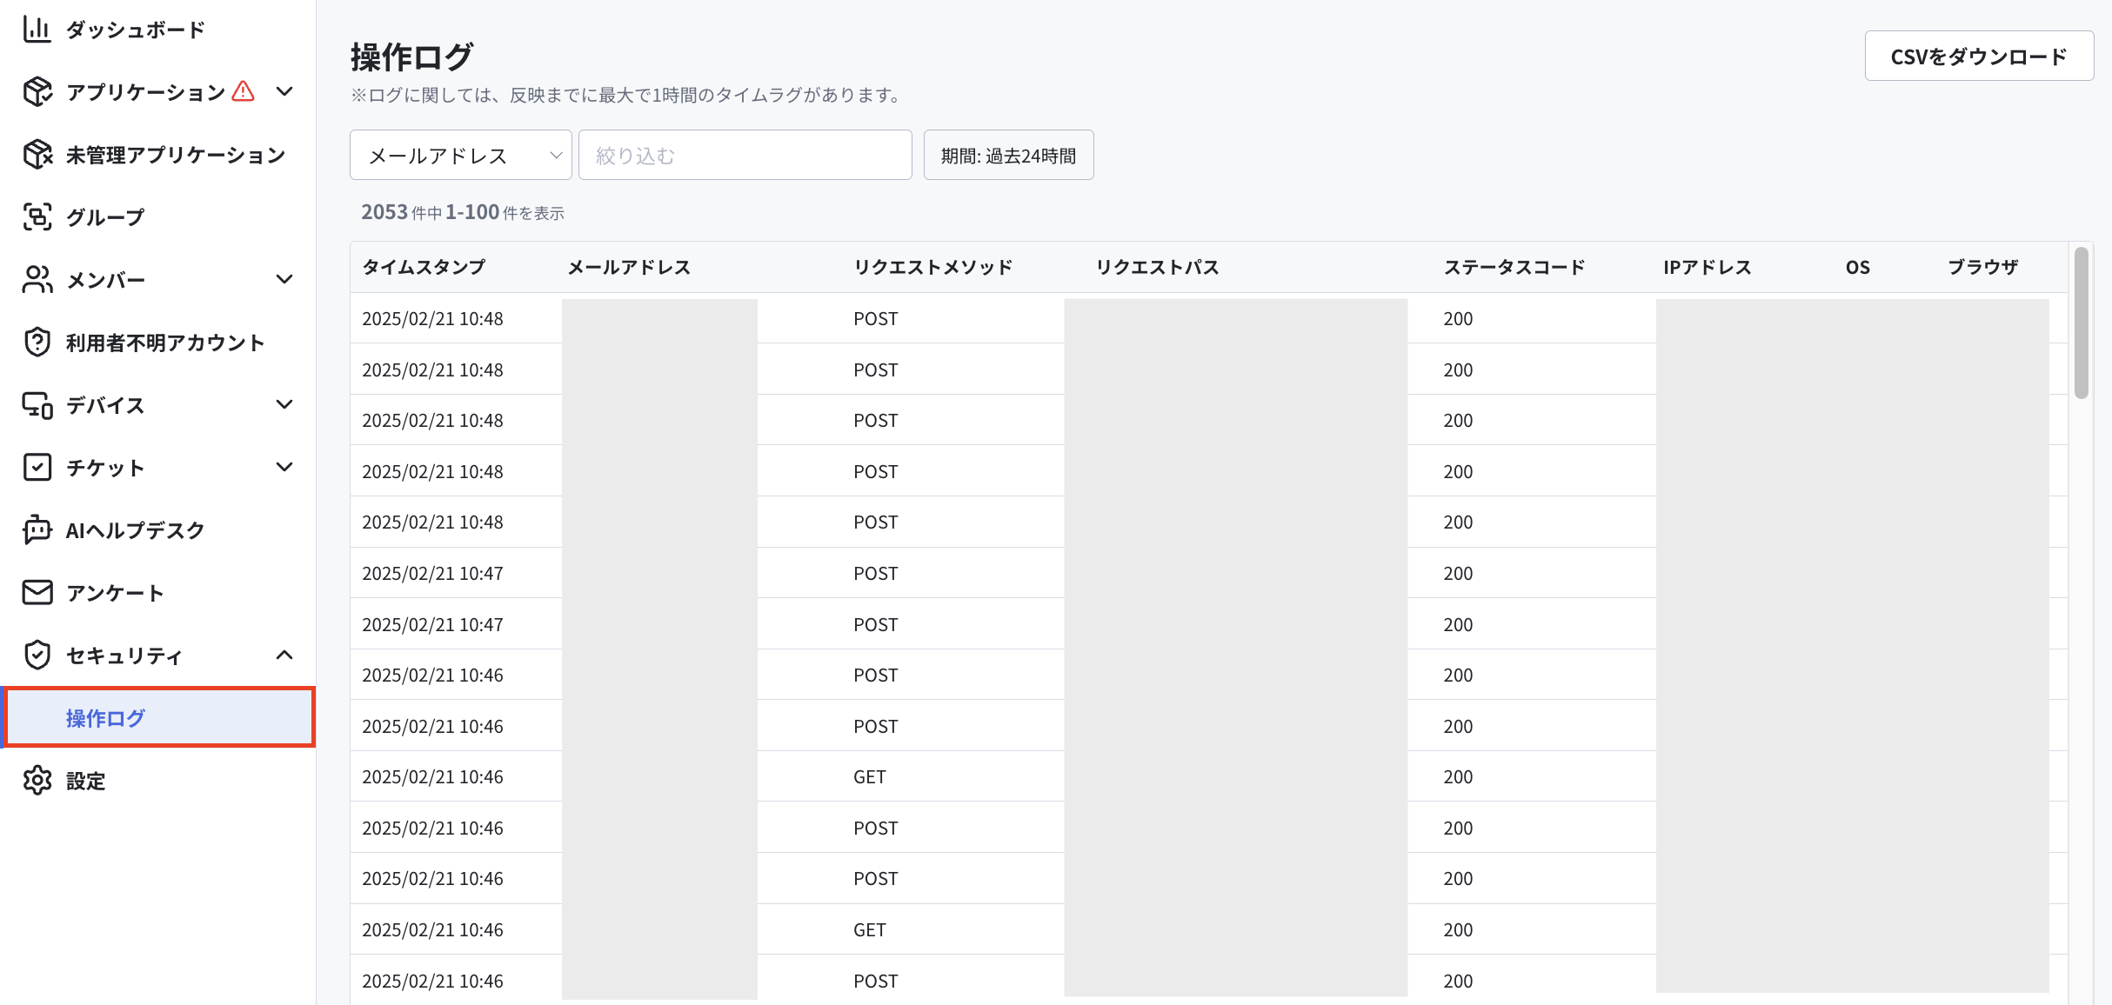Open アンケート page
Screen dimensions: 2112x1005
click(x=115, y=593)
